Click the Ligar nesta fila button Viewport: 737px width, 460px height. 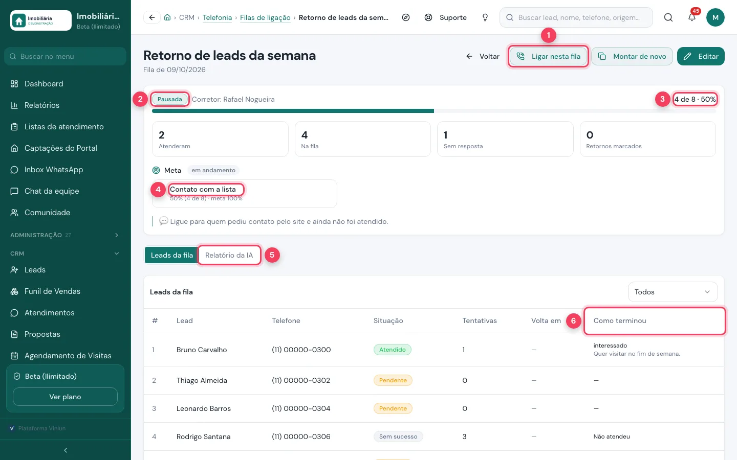[x=548, y=56]
